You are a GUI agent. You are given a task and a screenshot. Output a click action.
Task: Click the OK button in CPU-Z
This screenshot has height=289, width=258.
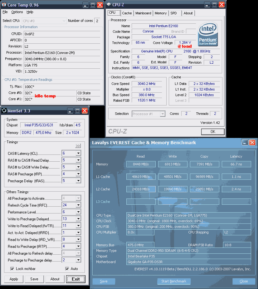click(x=213, y=132)
